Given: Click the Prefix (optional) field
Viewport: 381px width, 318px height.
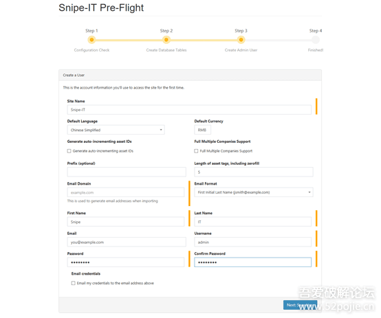Looking at the screenshot, I should [x=127, y=172].
